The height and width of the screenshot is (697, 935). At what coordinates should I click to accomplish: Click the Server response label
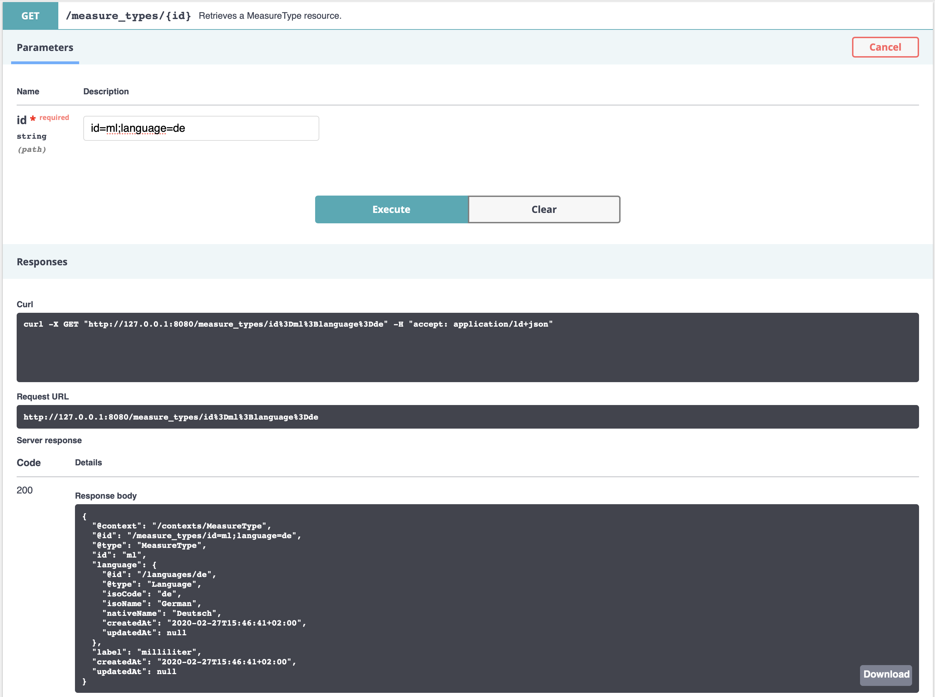tap(49, 440)
